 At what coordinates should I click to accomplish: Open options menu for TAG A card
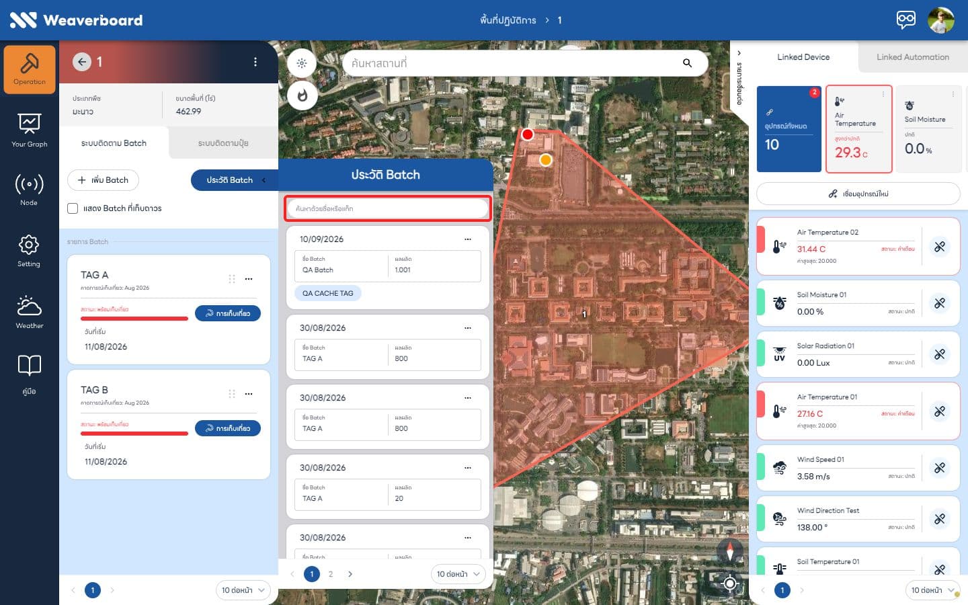(x=249, y=279)
